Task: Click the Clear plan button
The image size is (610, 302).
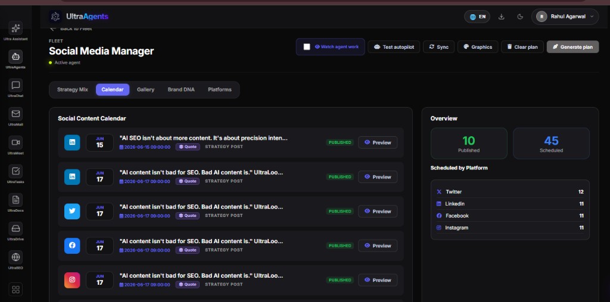Action: click(522, 47)
